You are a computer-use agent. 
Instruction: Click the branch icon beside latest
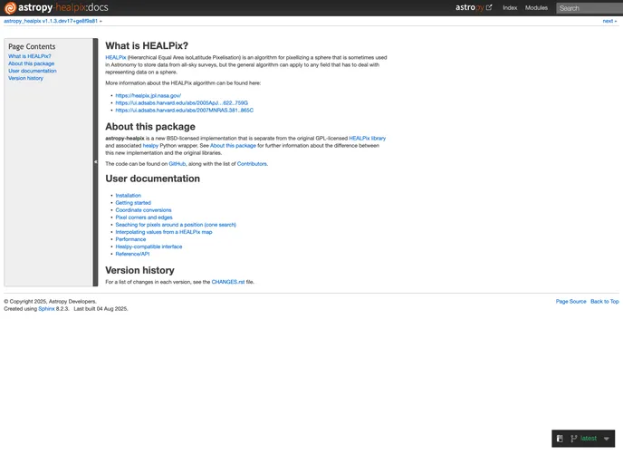(573, 439)
